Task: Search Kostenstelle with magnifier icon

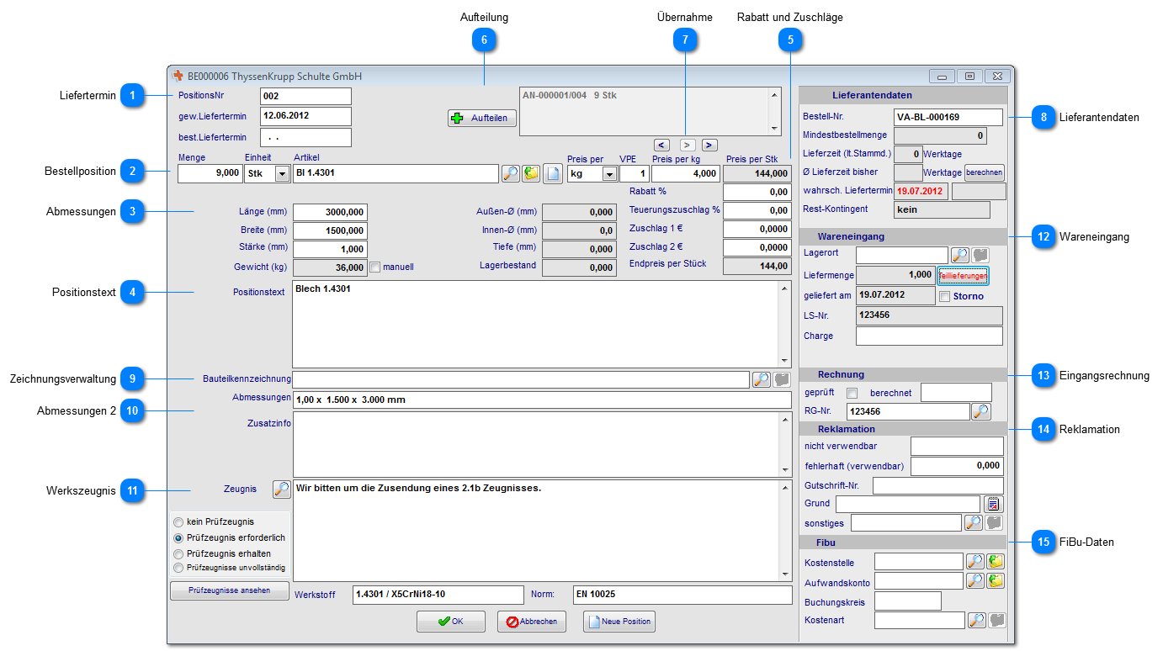Action: point(975,561)
